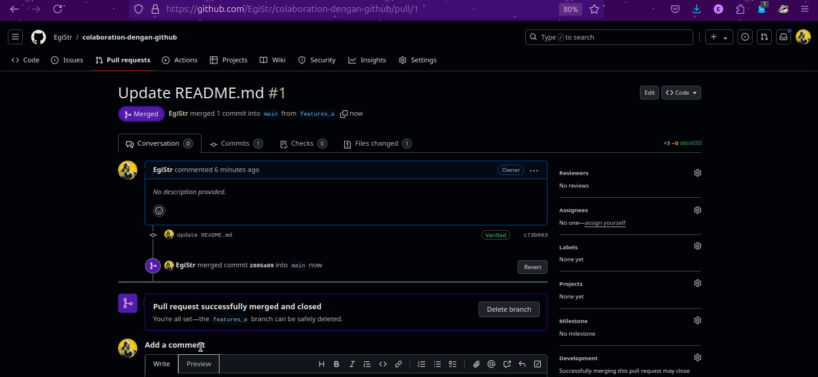Viewport: 818px width, 377px height.
Task: Open the notifications inbox icon
Action: coord(783,37)
